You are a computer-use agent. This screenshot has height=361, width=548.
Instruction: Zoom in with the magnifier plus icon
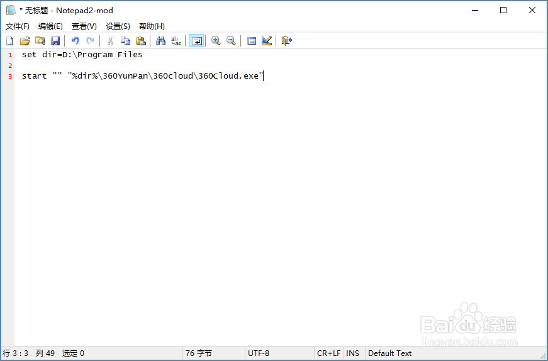(x=216, y=41)
